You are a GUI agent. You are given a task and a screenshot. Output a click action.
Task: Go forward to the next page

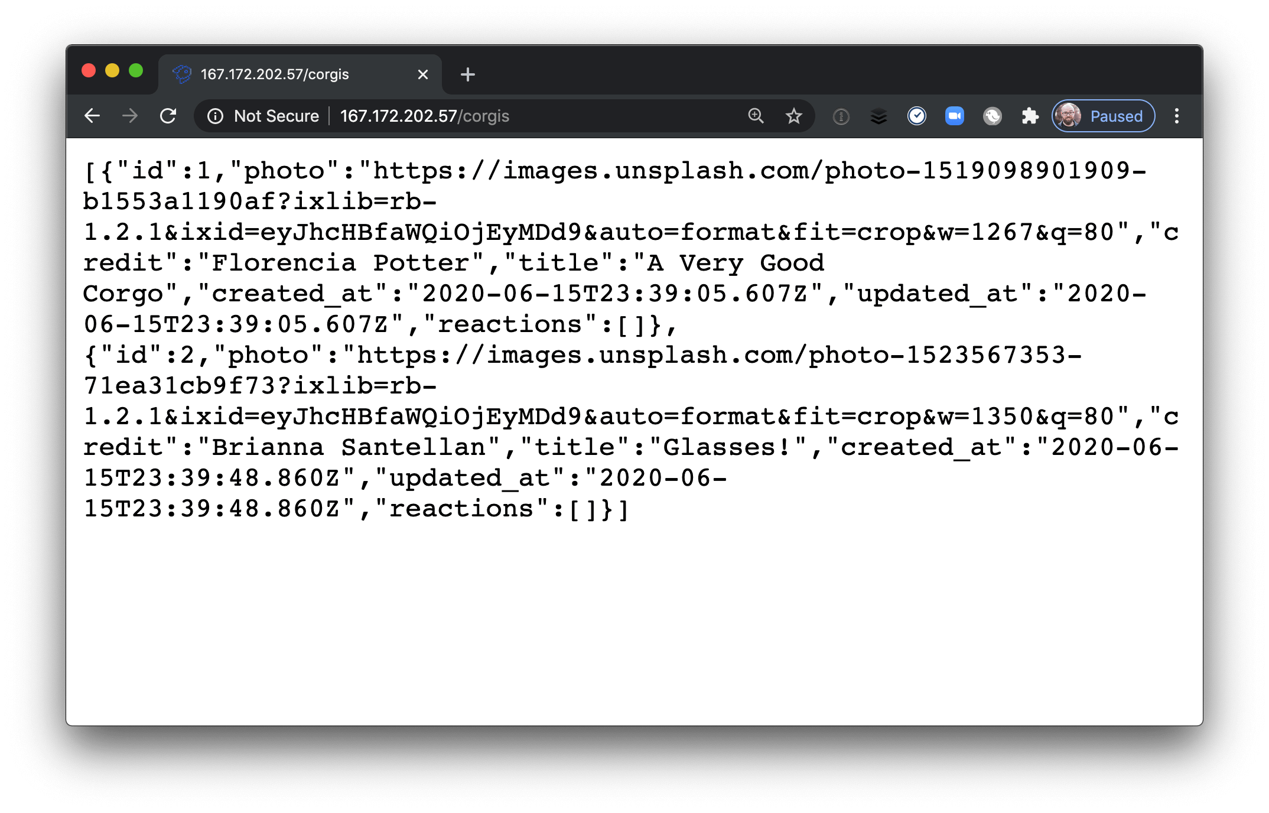tap(130, 116)
